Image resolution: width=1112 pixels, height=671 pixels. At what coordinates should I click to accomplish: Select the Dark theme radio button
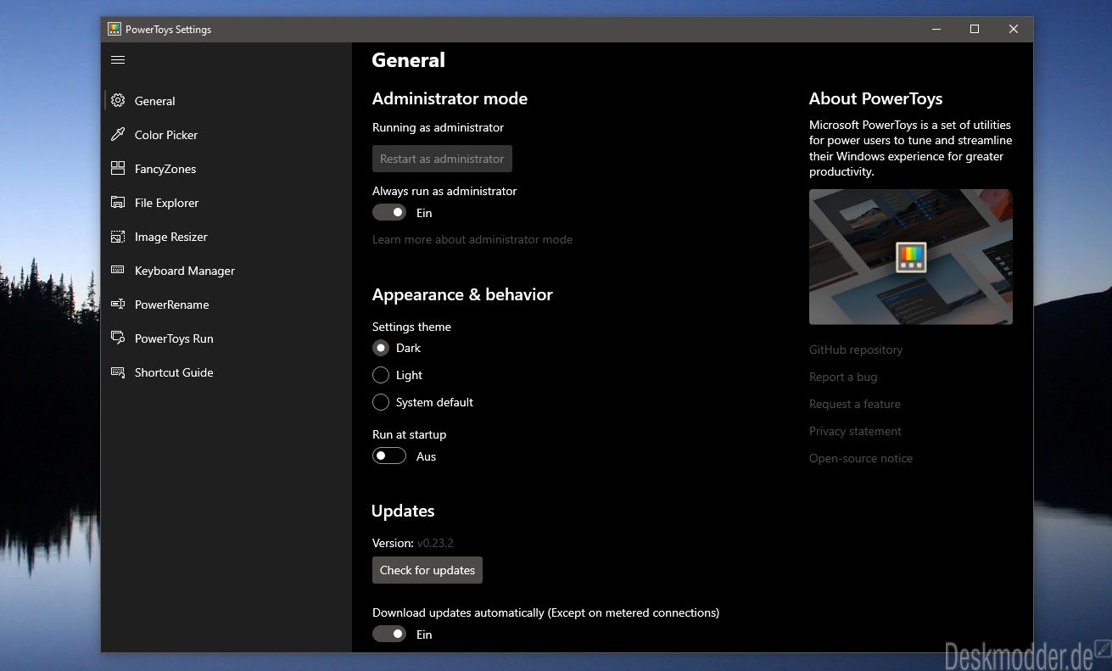coord(381,348)
